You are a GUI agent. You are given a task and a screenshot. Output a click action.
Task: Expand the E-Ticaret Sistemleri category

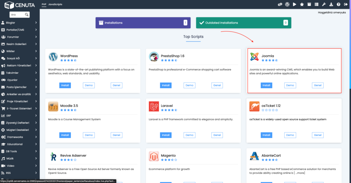[20, 109]
